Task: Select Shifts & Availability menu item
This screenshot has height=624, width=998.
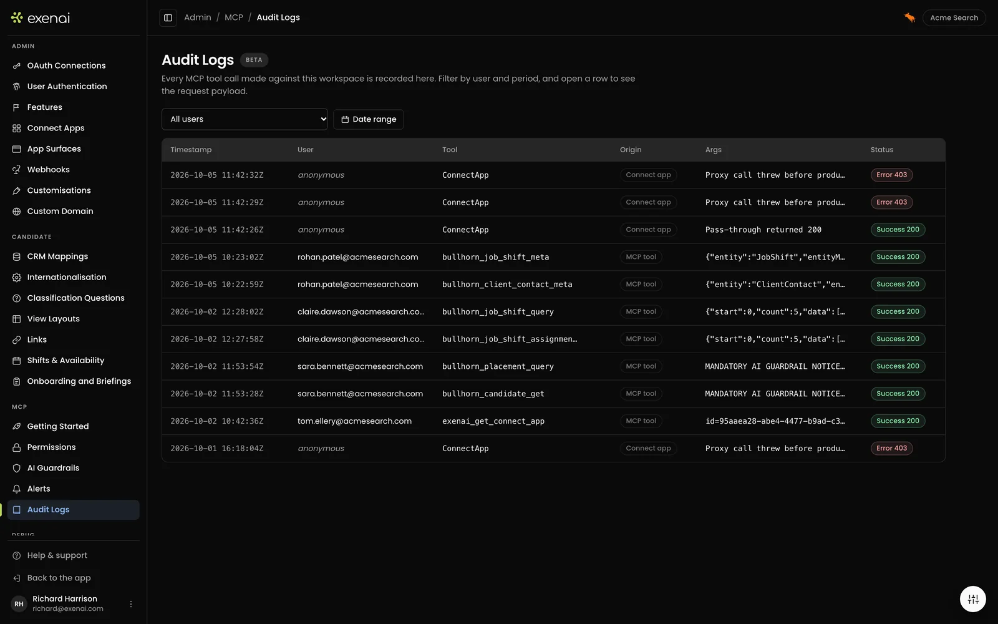Action: coord(74,361)
